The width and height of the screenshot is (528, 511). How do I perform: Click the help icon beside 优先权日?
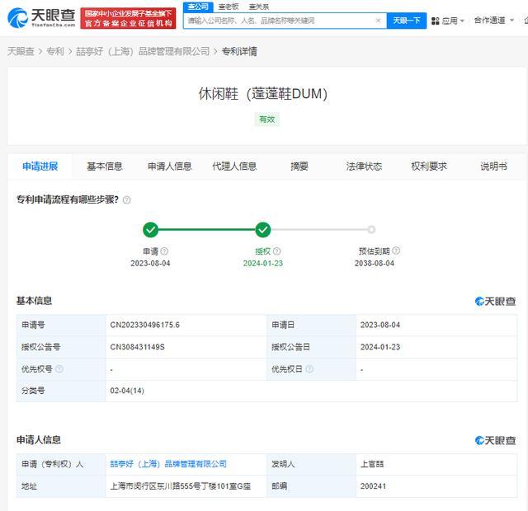click(x=309, y=369)
